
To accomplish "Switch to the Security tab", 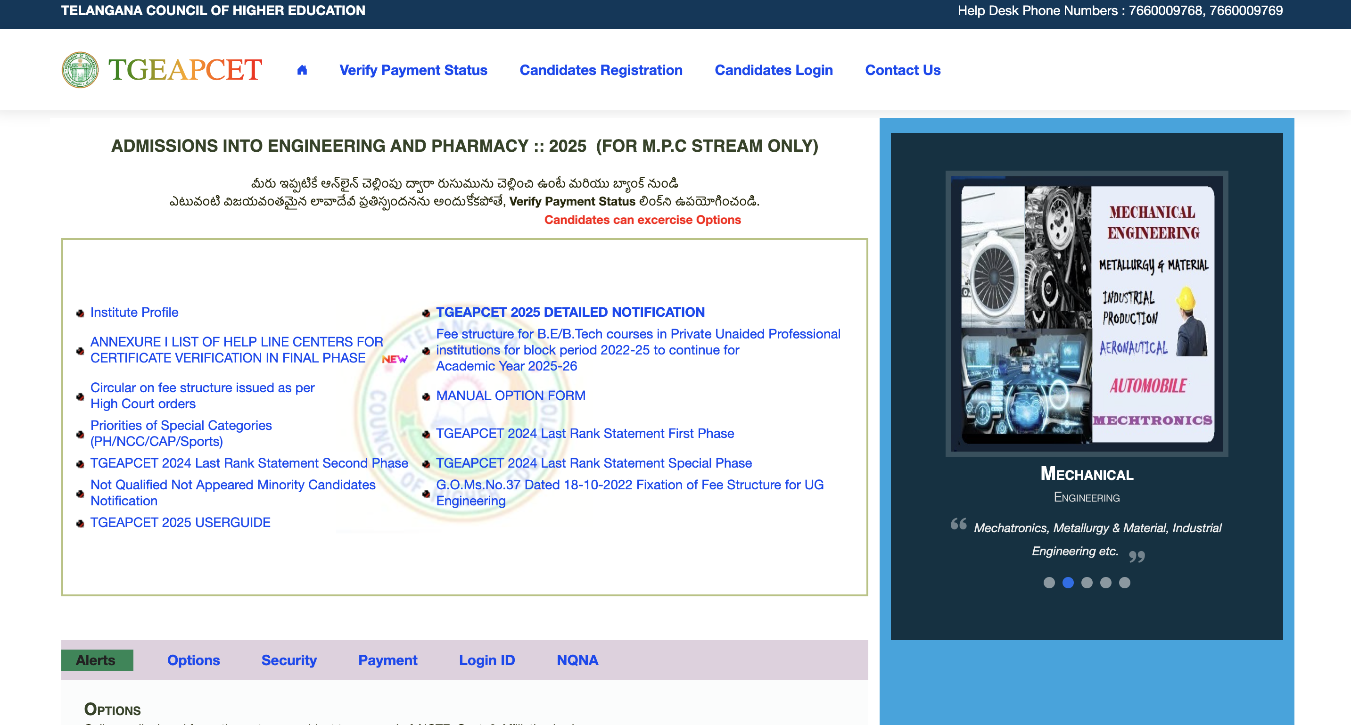I will [x=289, y=660].
